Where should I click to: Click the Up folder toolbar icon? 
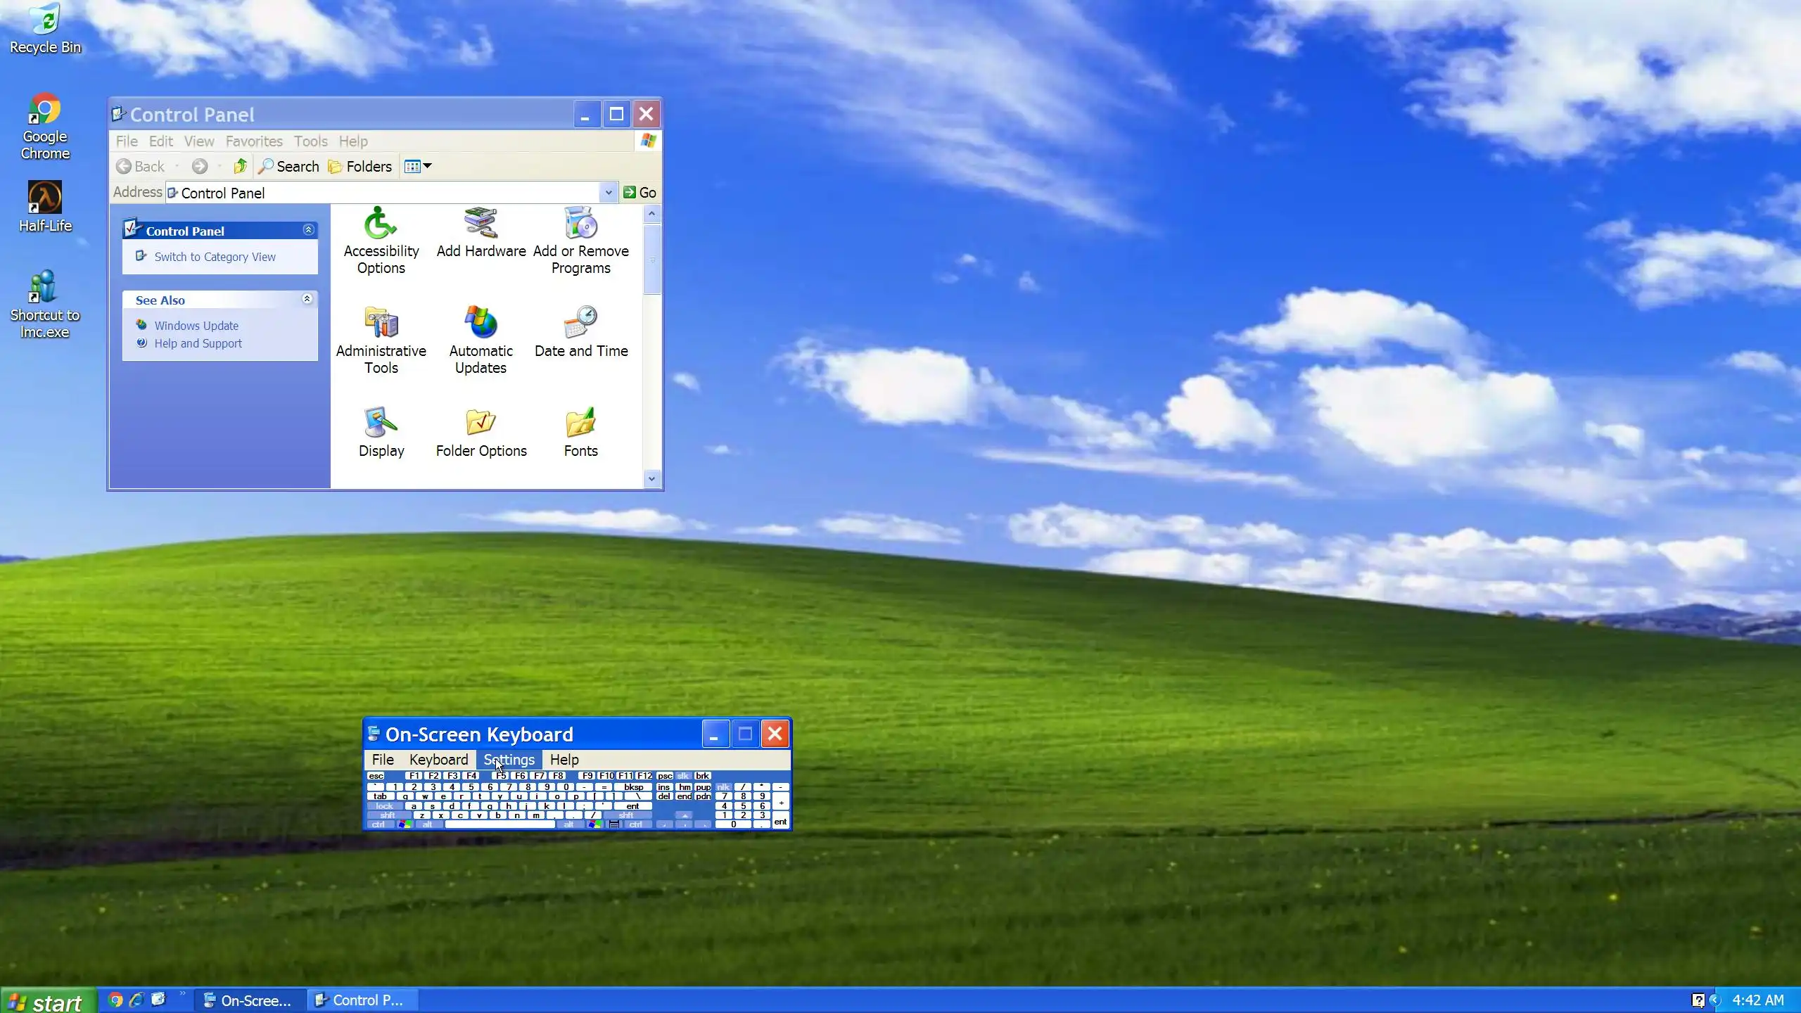[240, 166]
